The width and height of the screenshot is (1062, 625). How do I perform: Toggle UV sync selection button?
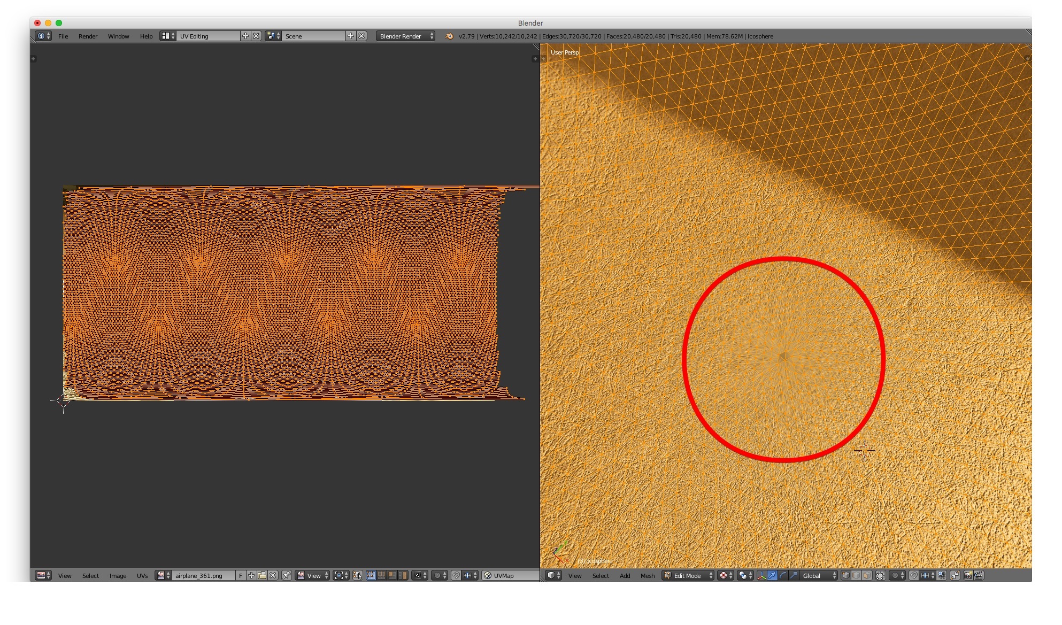coord(358,575)
